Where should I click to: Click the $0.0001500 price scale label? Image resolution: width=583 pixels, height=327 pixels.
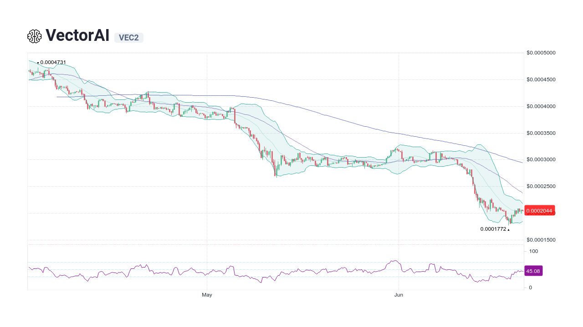(x=541, y=239)
